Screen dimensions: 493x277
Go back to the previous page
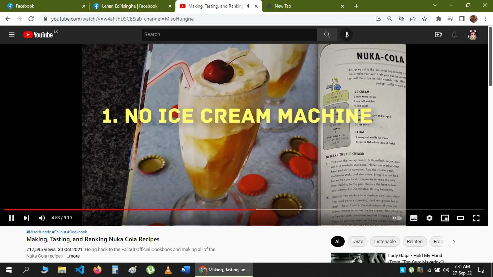[8, 19]
